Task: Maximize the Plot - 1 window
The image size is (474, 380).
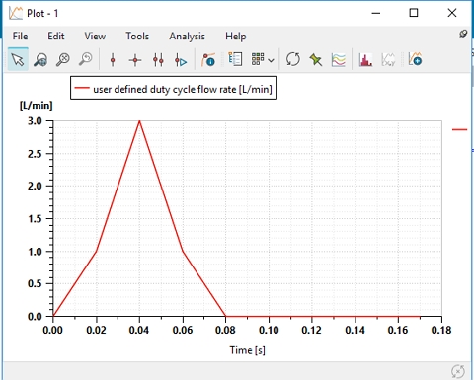Action: point(414,13)
